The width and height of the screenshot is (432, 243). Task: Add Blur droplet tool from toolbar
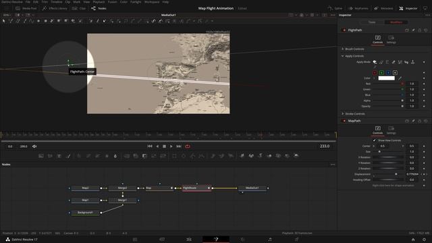click(115, 156)
